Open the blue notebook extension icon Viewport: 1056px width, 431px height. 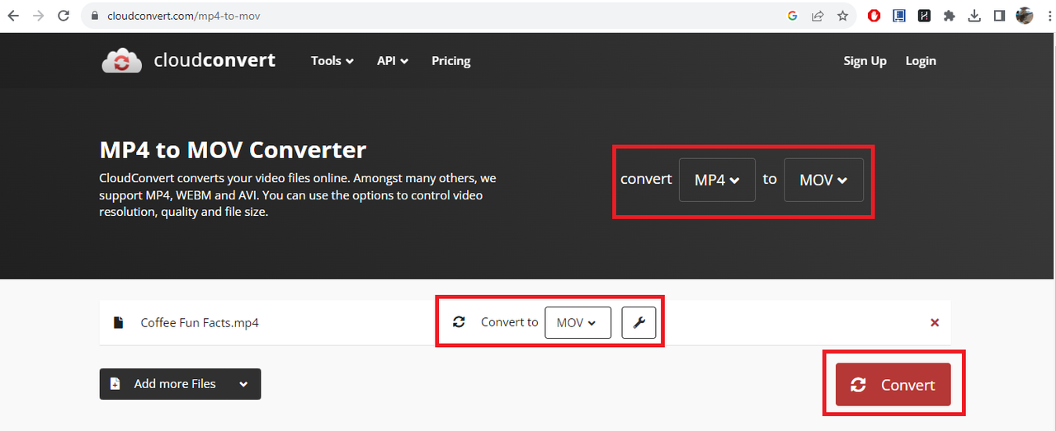point(899,16)
